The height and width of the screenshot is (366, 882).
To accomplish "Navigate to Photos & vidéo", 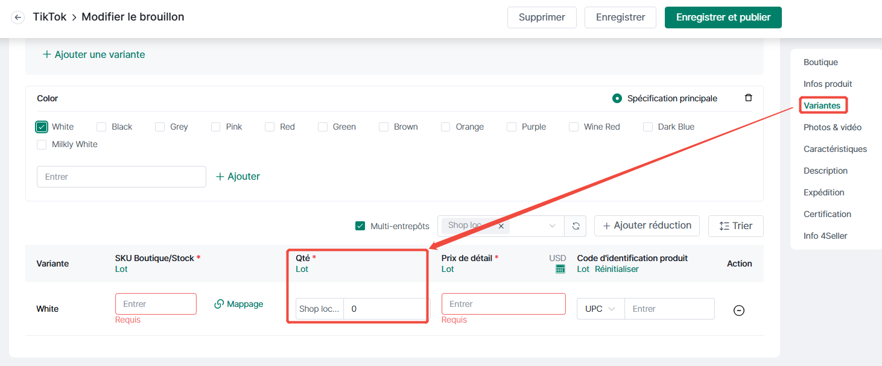I will point(833,127).
